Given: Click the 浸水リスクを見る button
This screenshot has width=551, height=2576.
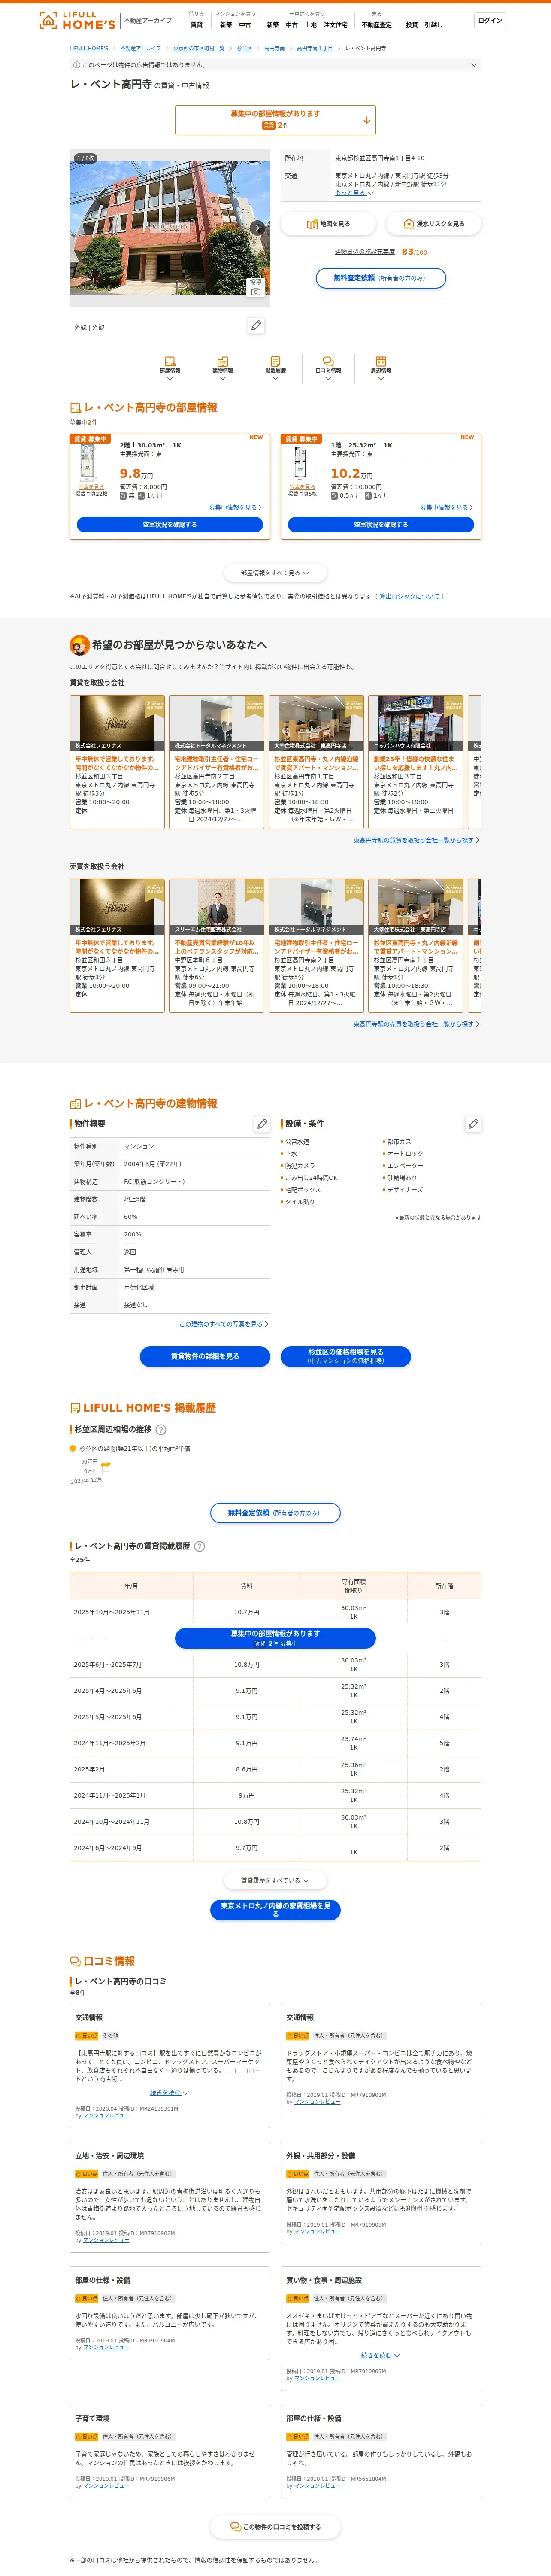Looking at the screenshot, I should pos(433,224).
